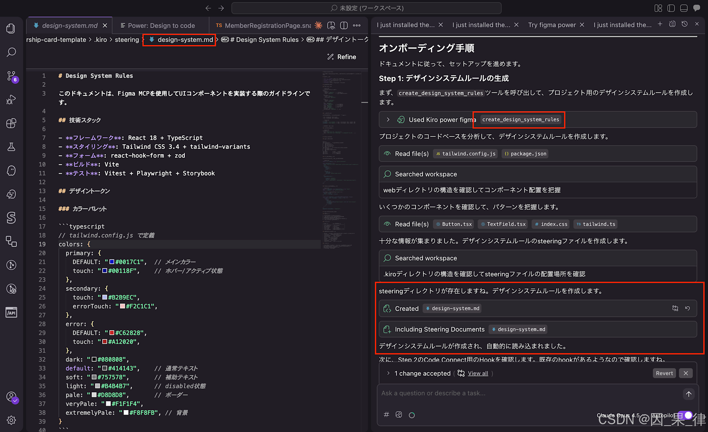Open the Explorer icon in activity bar
The height and width of the screenshot is (432, 708).
tap(11, 28)
